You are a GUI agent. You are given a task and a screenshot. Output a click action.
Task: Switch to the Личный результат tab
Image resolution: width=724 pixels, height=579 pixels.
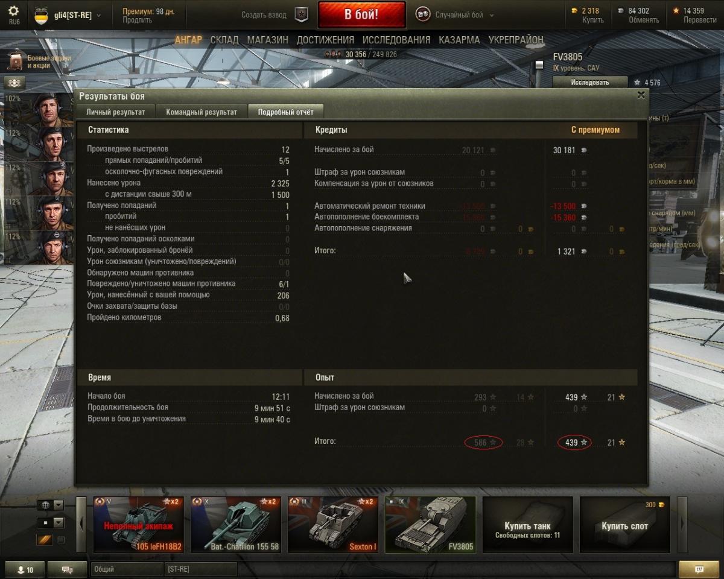115,112
